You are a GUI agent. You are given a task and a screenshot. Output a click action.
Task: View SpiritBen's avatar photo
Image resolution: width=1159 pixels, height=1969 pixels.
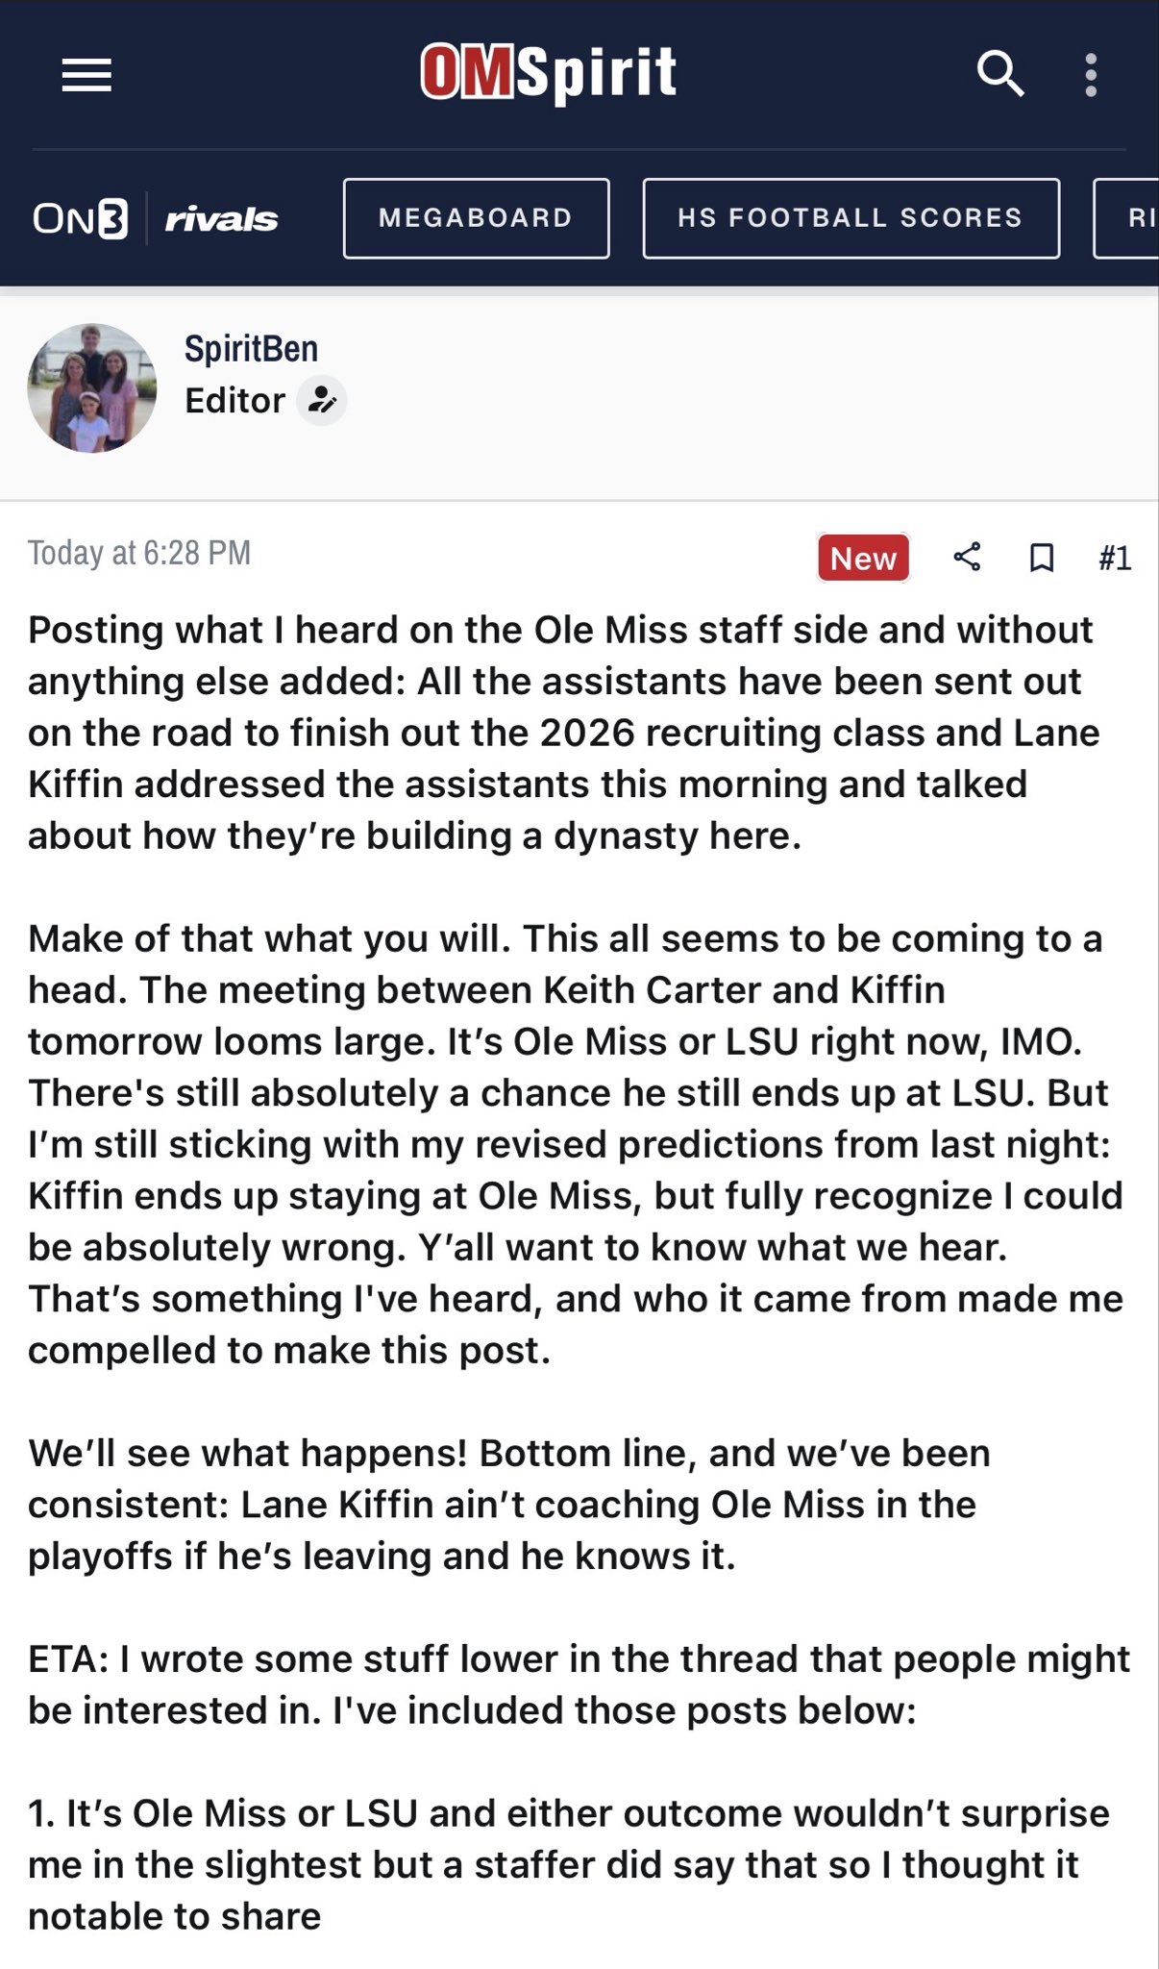[92, 388]
